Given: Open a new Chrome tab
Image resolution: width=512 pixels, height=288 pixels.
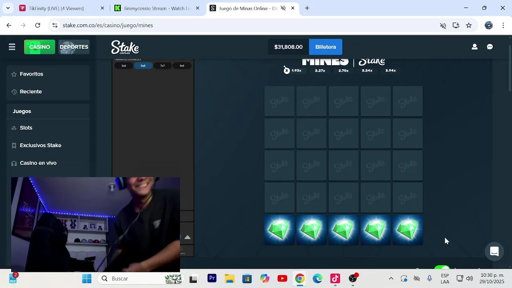Looking at the screenshot, I should [x=307, y=8].
